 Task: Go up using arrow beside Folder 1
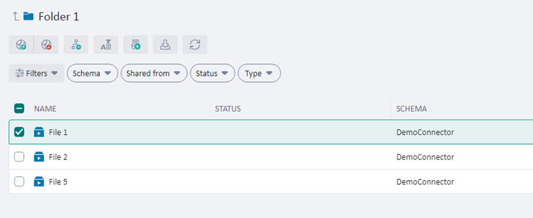15,16
